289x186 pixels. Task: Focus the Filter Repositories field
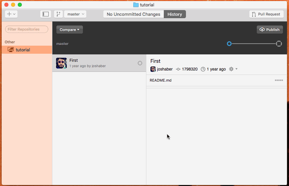pos(27,29)
